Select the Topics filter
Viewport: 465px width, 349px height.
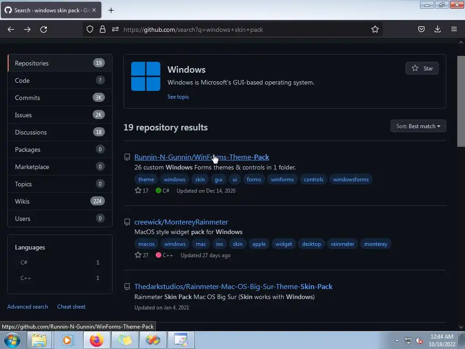[60, 184]
